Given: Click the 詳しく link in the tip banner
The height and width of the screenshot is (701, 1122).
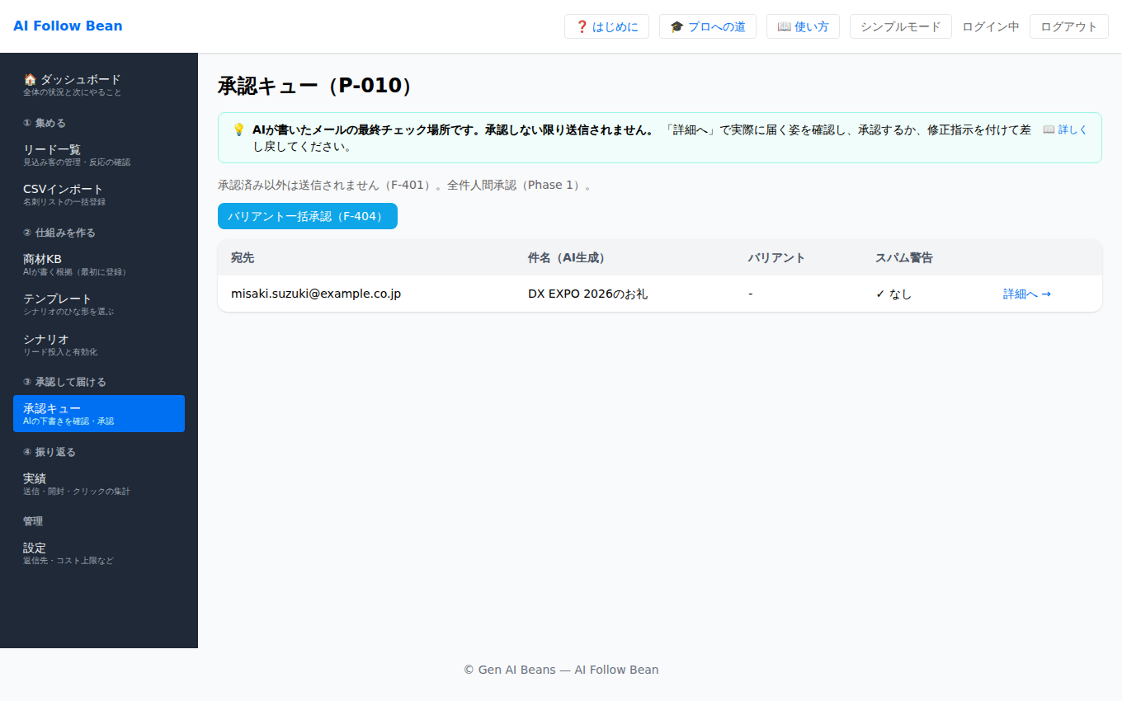Looking at the screenshot, I should click(1065, 129).
